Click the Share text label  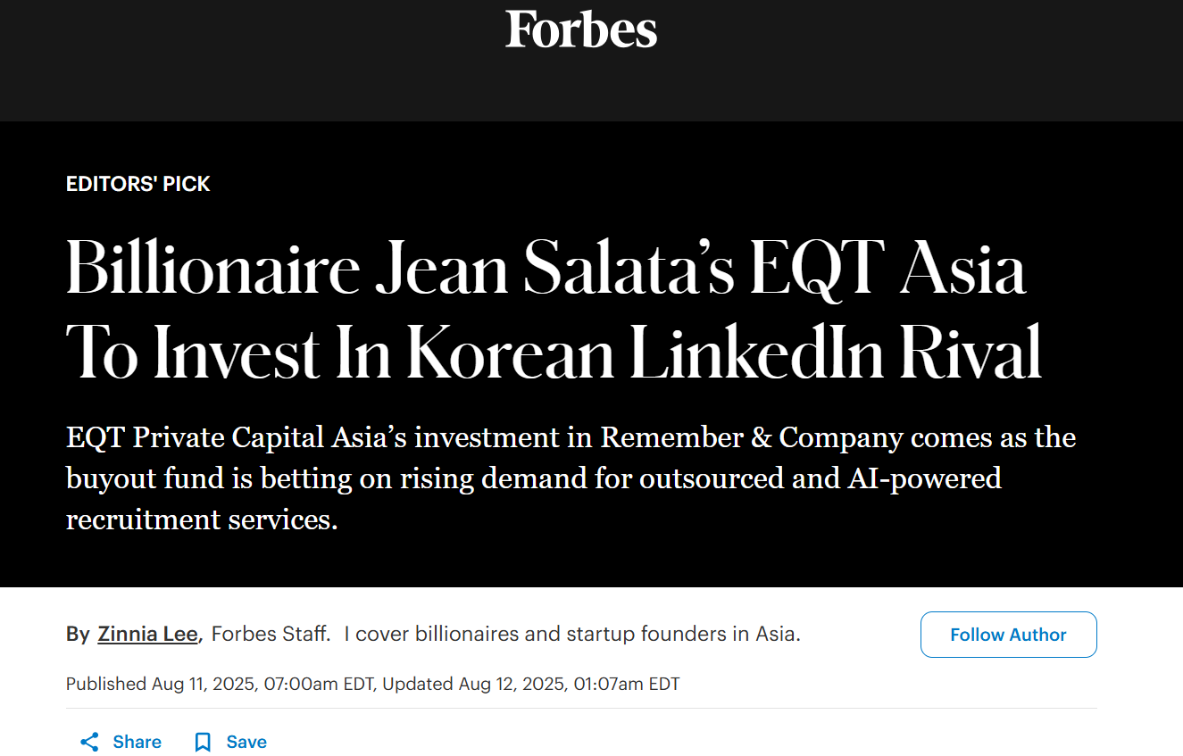coord(137,742)
